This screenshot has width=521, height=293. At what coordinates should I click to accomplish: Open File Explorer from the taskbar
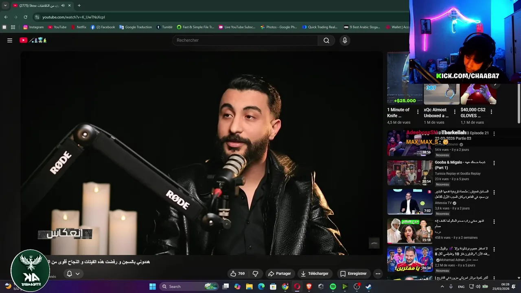tap(249, 286)
